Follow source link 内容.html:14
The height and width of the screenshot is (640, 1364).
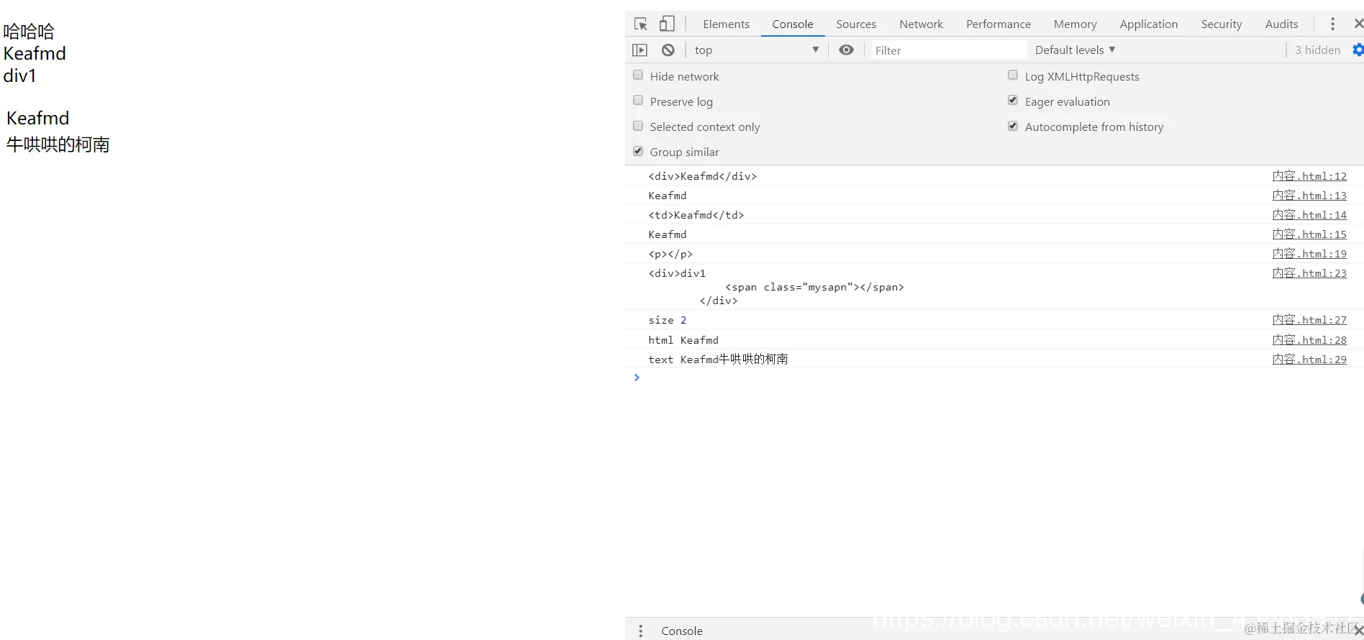tap(1309, 214)
